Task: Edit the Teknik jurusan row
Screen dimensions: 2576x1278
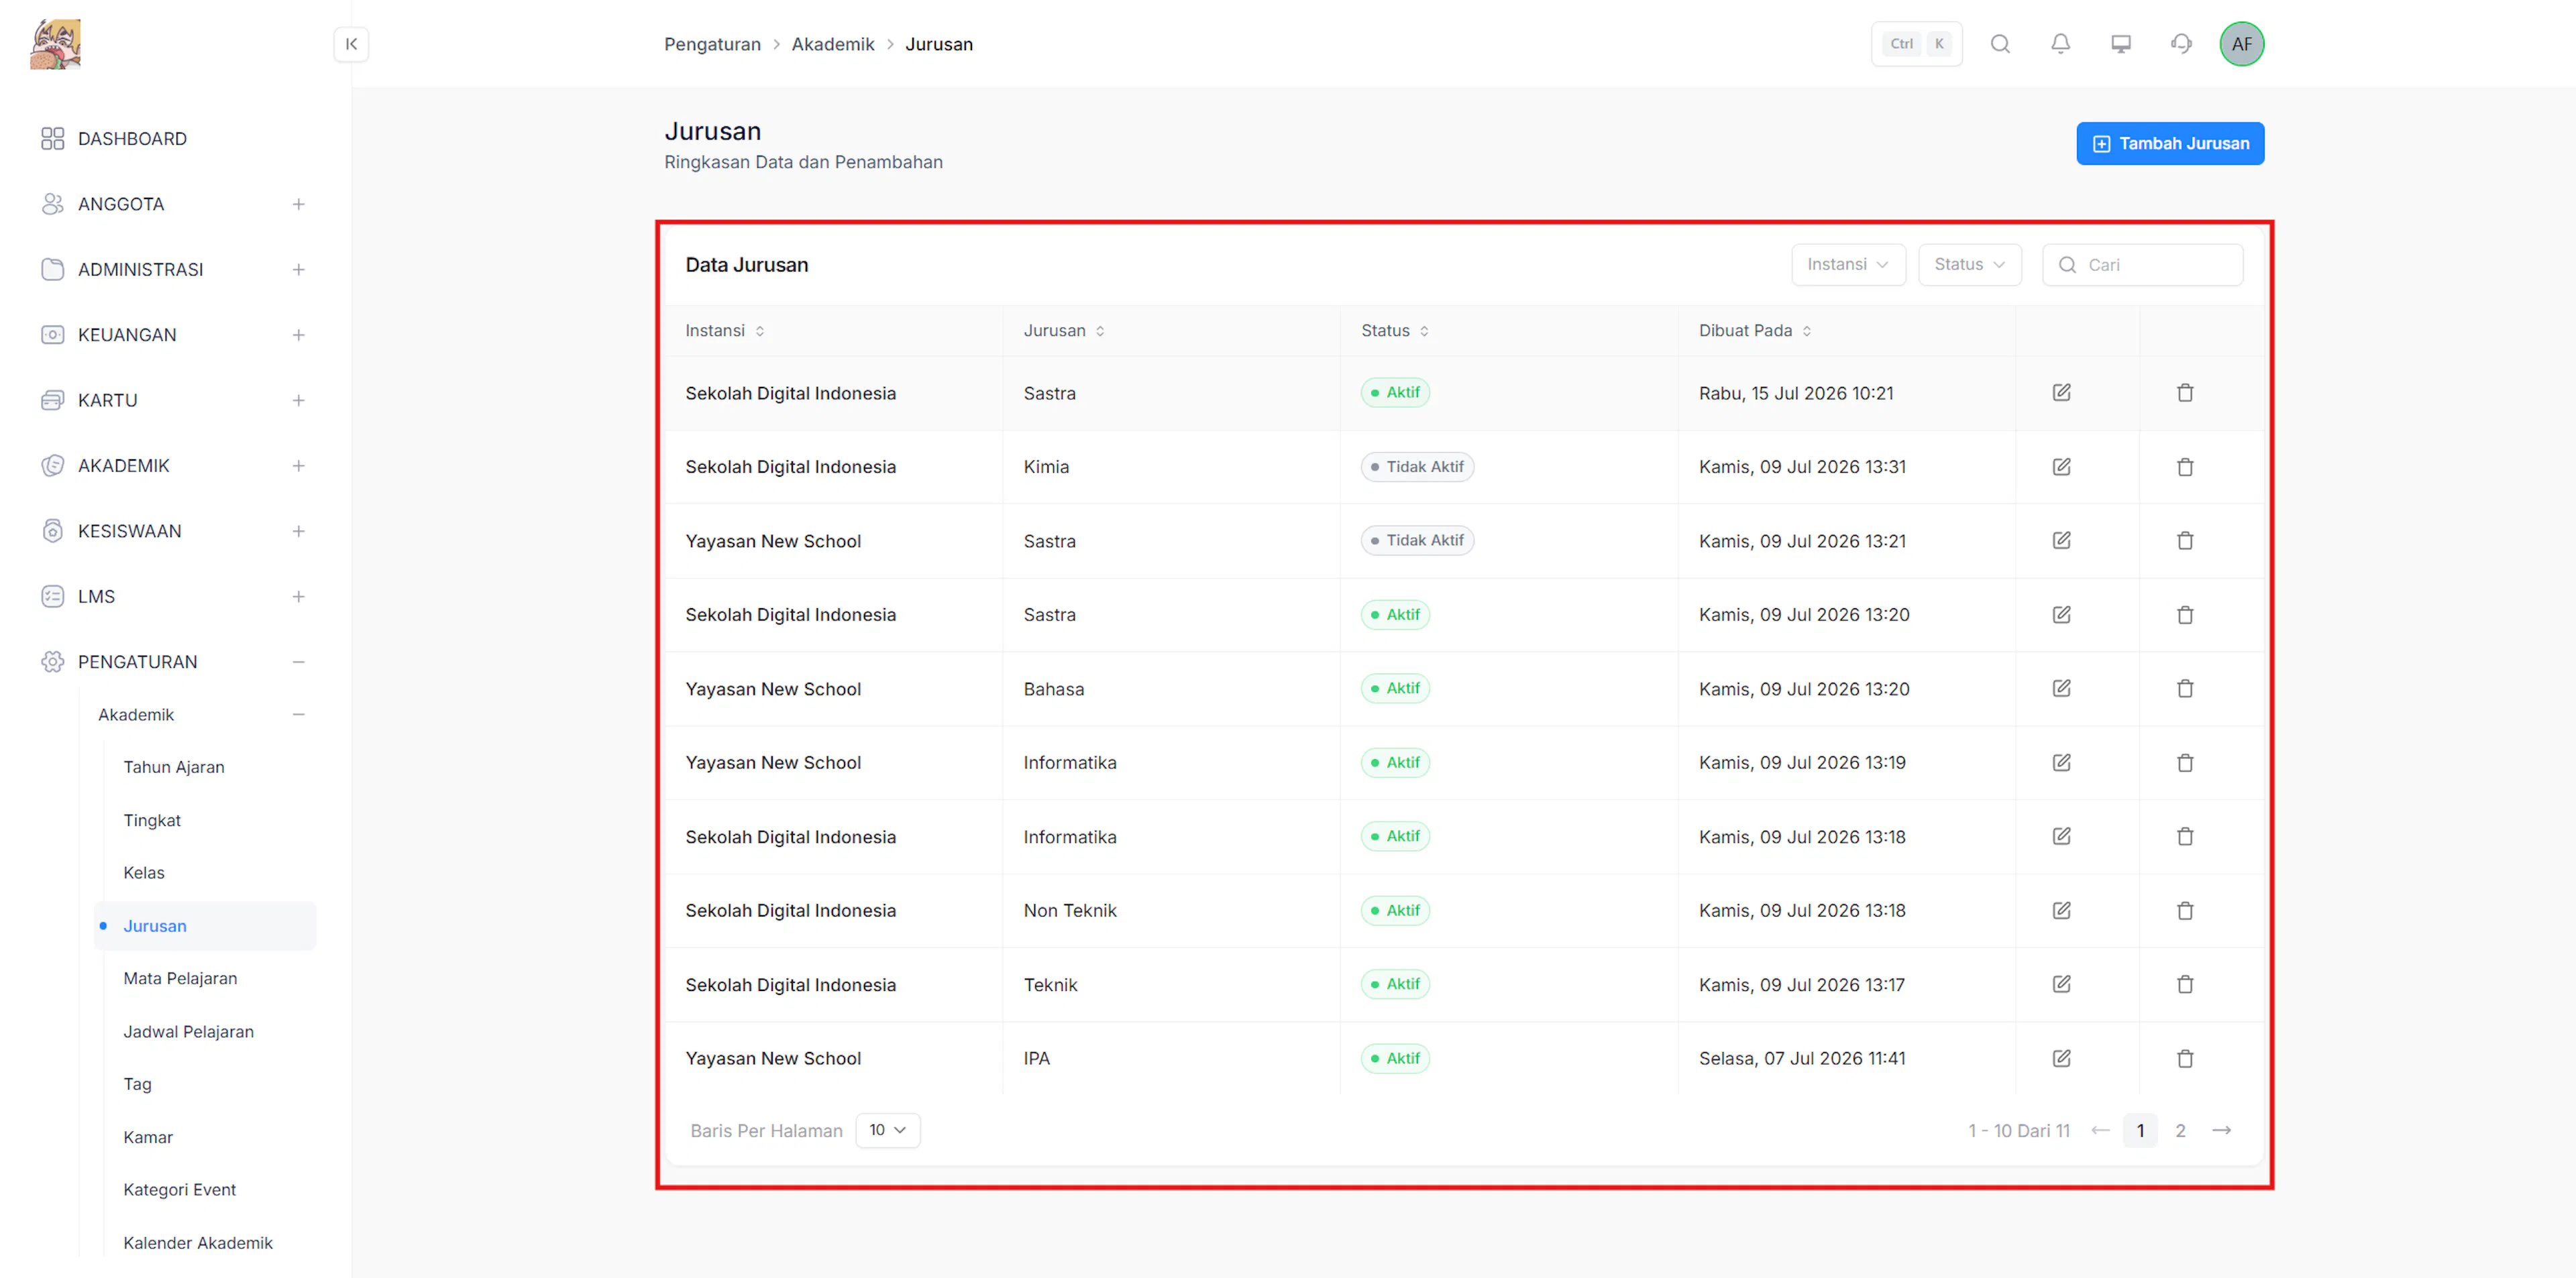Action: coord(2061,984)
